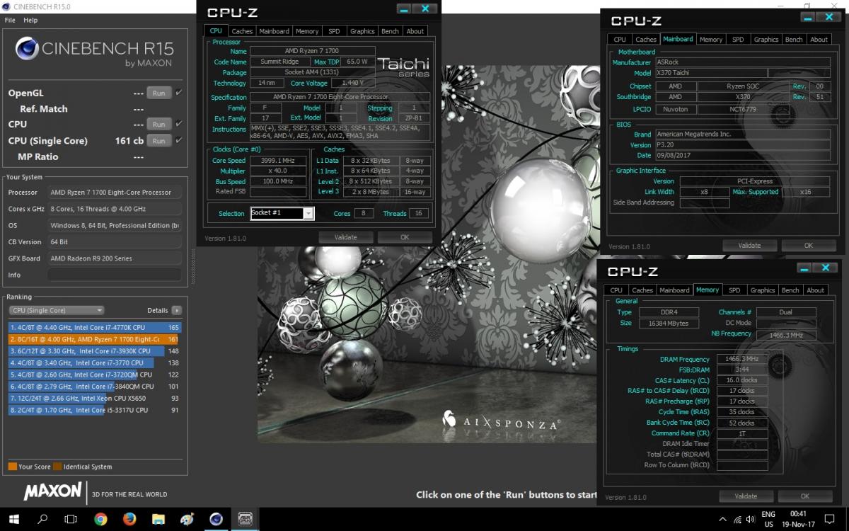Viewport: 849px width, 531px height.
Task: Click the Info field in Your System
Action: pos(115,275)
